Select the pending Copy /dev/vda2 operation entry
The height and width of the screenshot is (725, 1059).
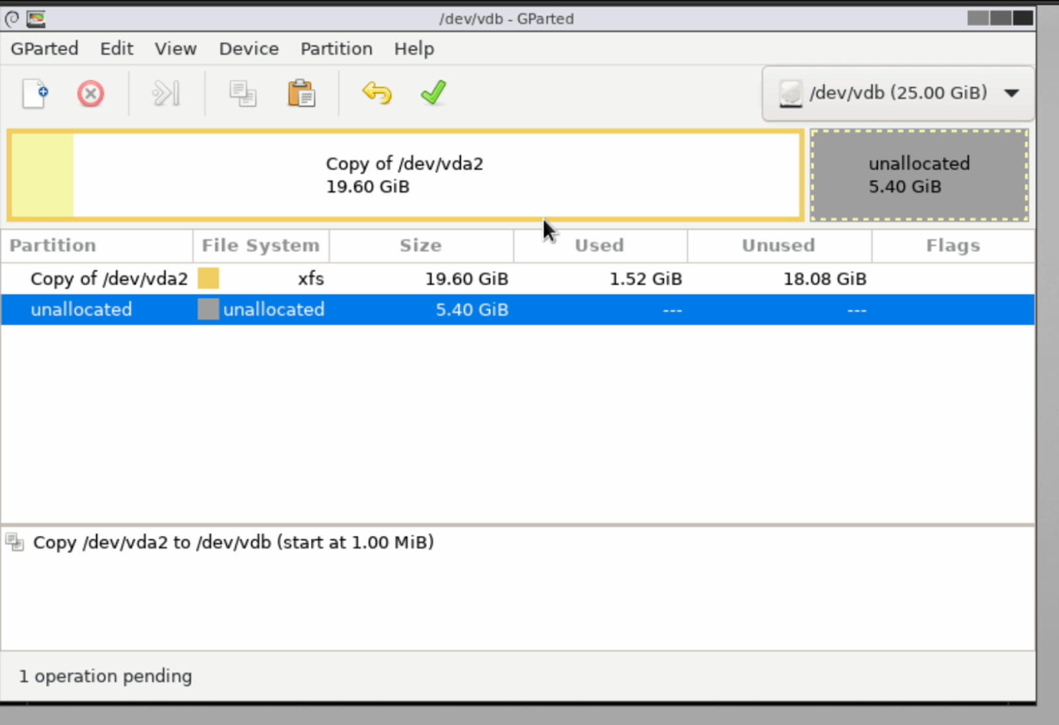pyautogui.click(x=233, y=543)
